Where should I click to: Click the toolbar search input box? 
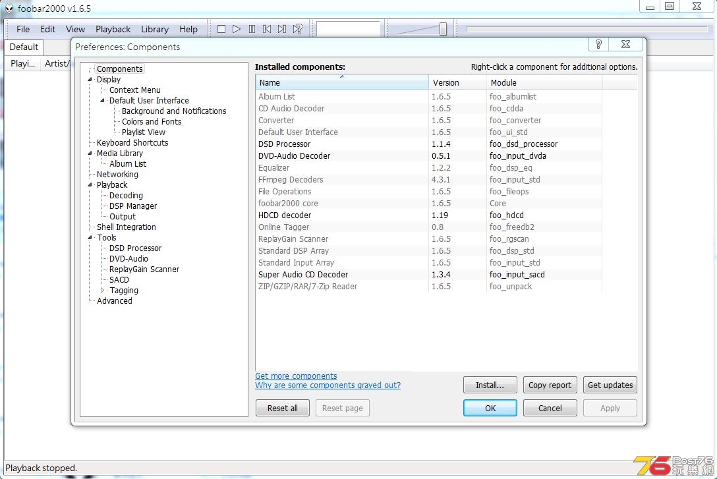pyautogui.click(x=349, y=29)
